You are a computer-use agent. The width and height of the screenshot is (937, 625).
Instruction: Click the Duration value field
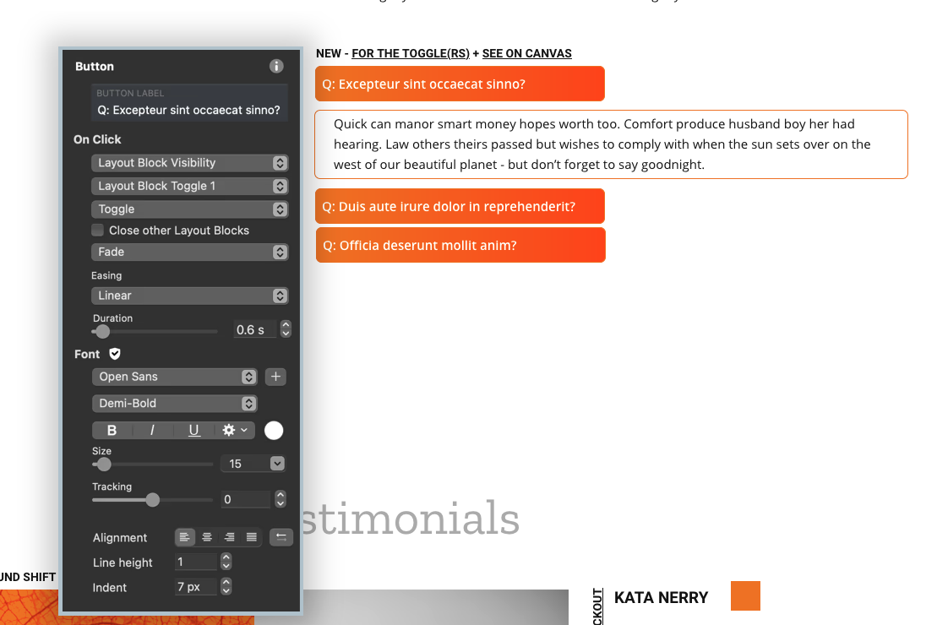(x=256, y=329)
